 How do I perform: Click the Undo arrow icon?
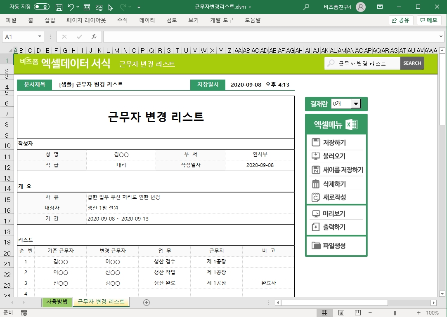pos(71,7)
